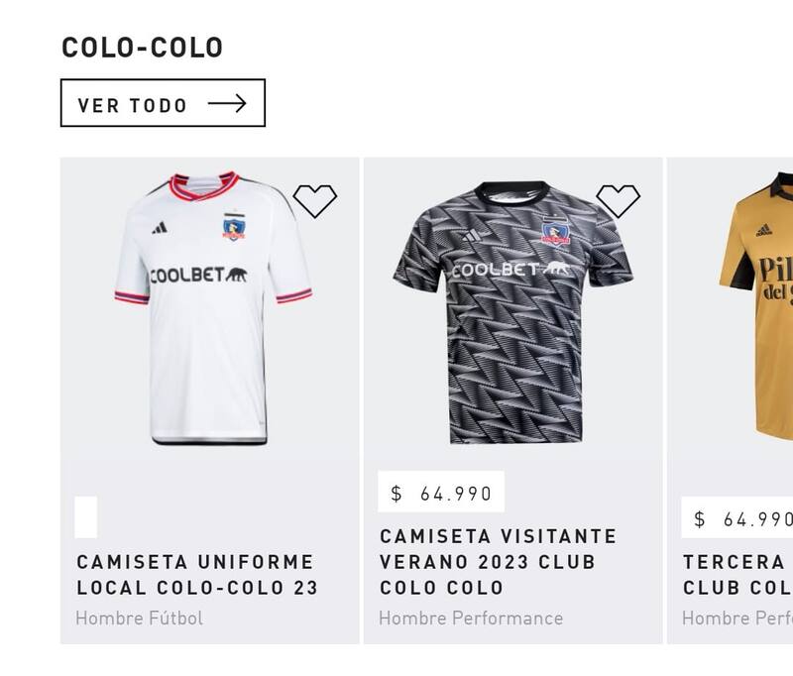
Task: Add white local jersey to wishlist
Action: (315, 200)
